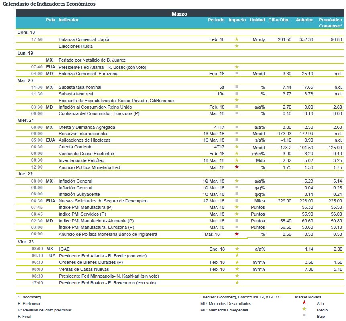Click the impact star in Cuenta Corriente row
The width and height of the screenshot is (346, 321).
[237, 146]
